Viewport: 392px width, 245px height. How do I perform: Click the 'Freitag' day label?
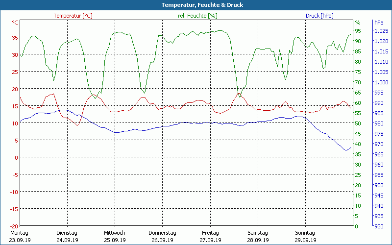tap(210, 233)
